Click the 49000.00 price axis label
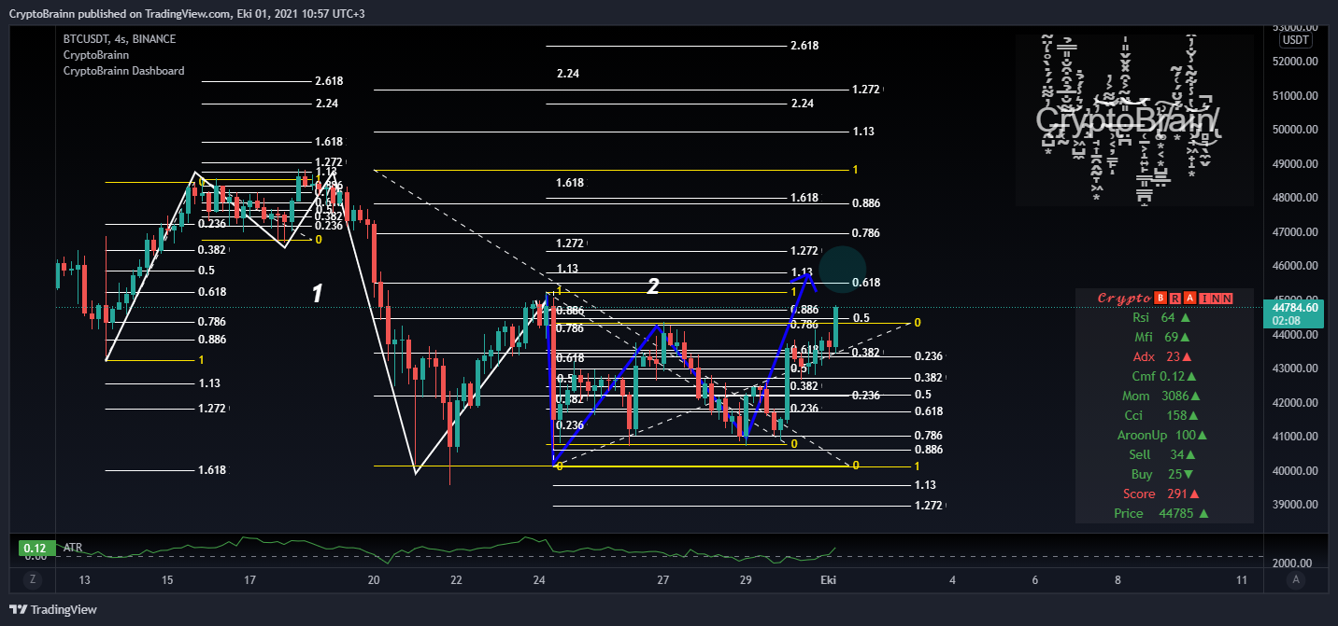1338x626 pixels. click(1295, 164)
